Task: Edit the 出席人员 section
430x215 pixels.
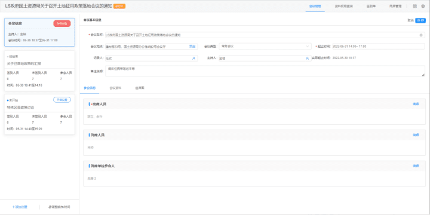Action: pyautogui.click(x=416, y=104)
